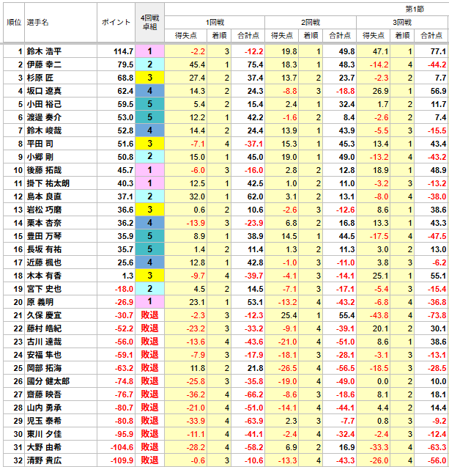The height and width of the screenshot is (467, 449).
Task: Click pink table cell for 鈴木 浩平
Action: [150, 51]
